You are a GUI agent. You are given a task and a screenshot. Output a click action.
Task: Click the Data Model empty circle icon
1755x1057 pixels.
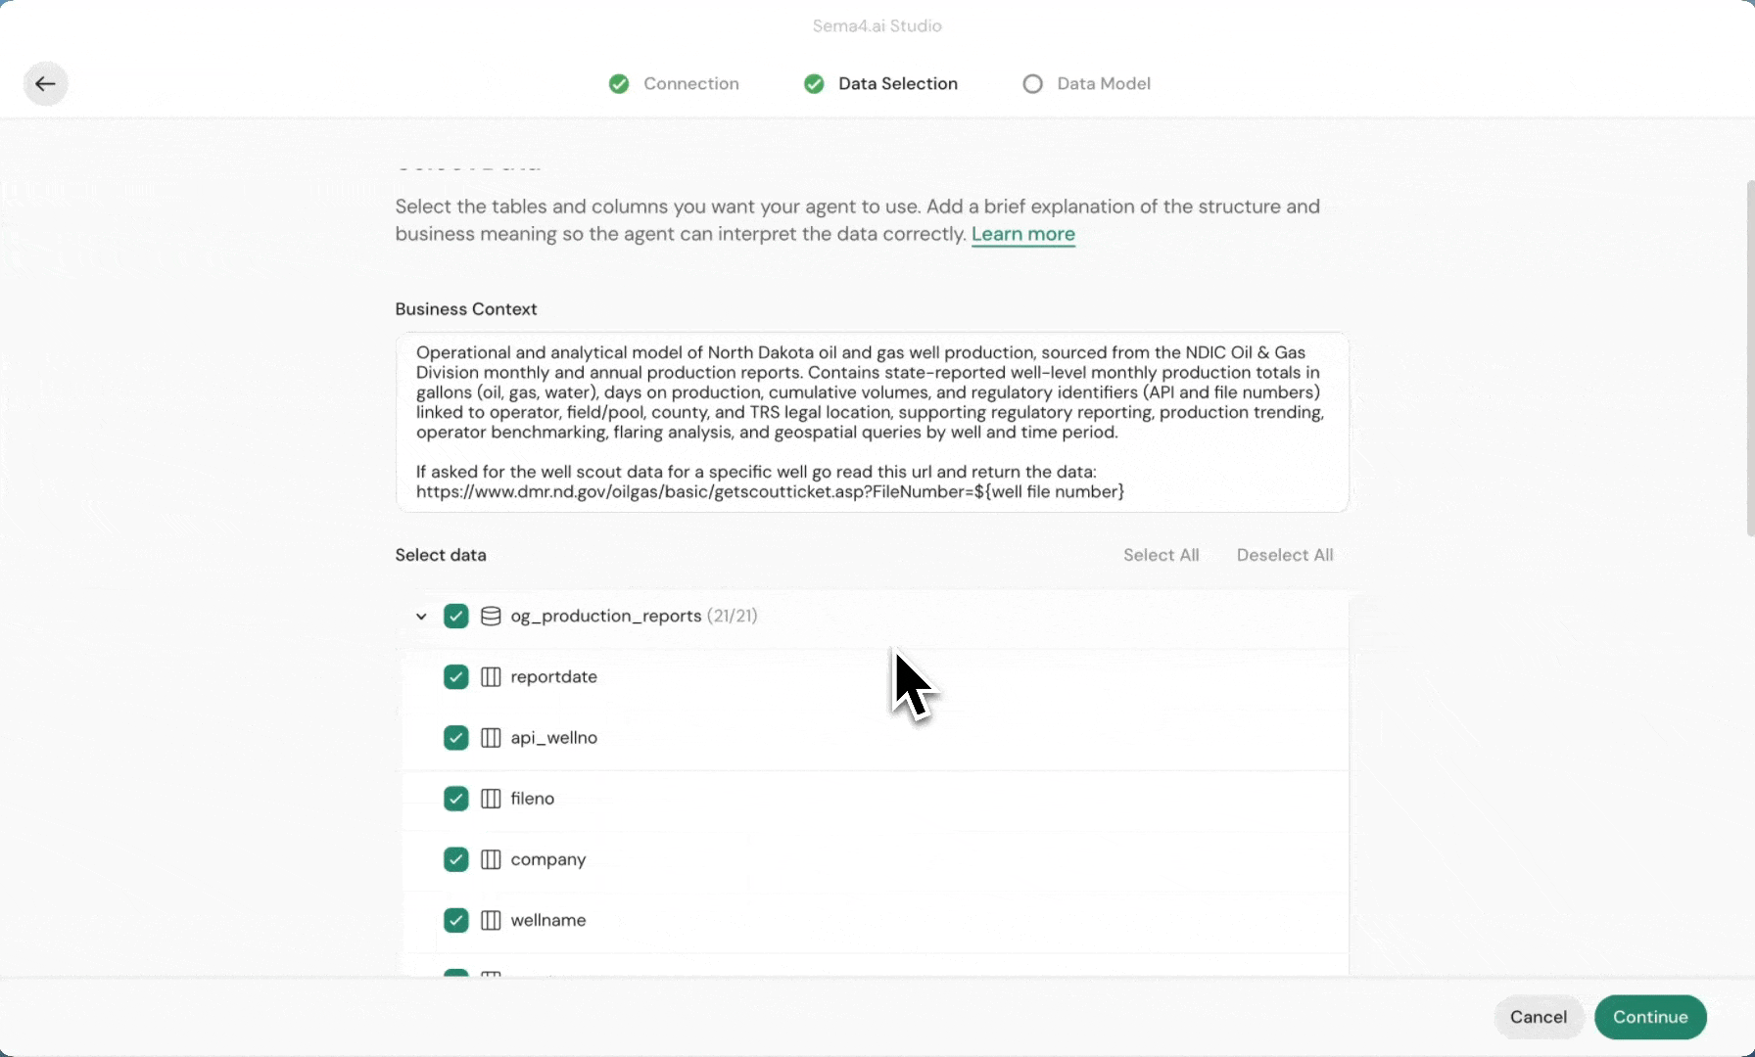[x=1032, y=84]
